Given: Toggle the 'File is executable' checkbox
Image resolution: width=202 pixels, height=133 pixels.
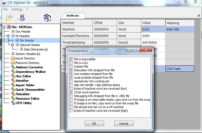Looking at the screenshot, I should [71, 59].
